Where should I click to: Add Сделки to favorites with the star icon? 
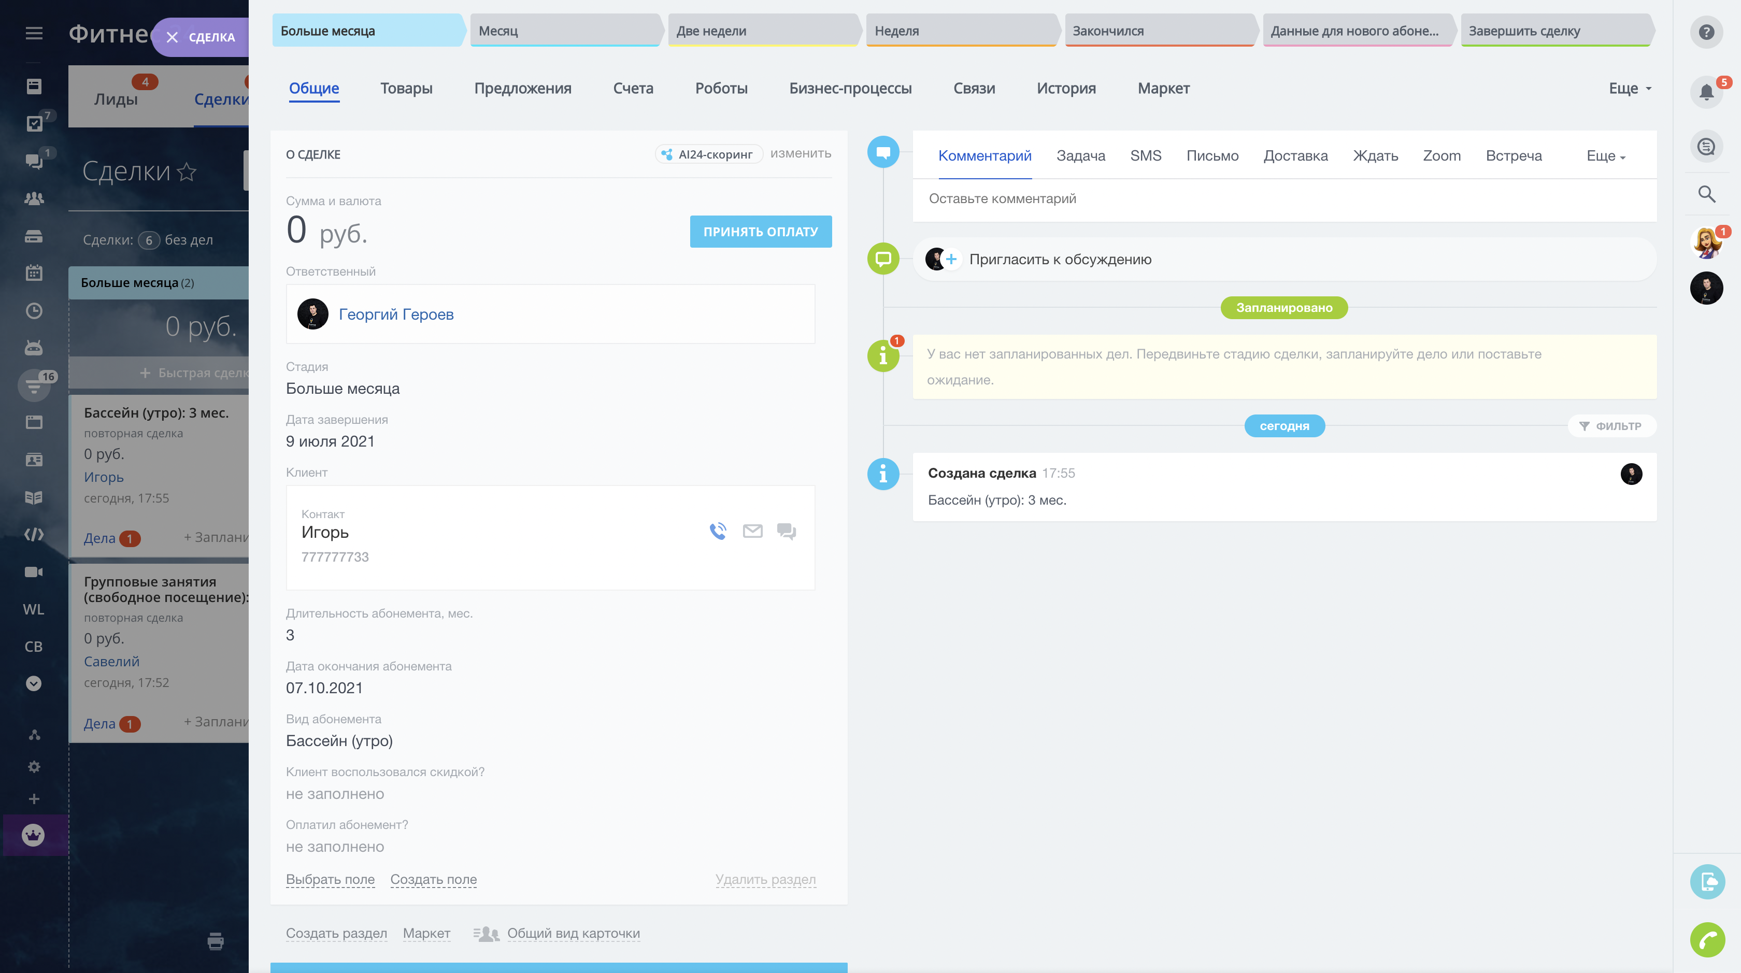point(187,173)
